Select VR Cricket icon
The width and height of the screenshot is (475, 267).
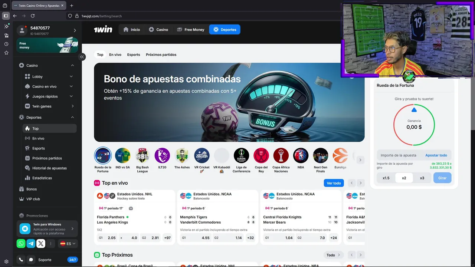(x=202, y=155)
